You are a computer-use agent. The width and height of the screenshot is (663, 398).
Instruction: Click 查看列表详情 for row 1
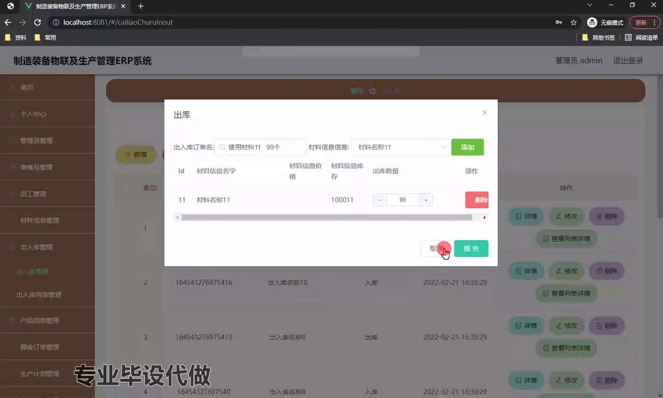[x=566, y=239]
